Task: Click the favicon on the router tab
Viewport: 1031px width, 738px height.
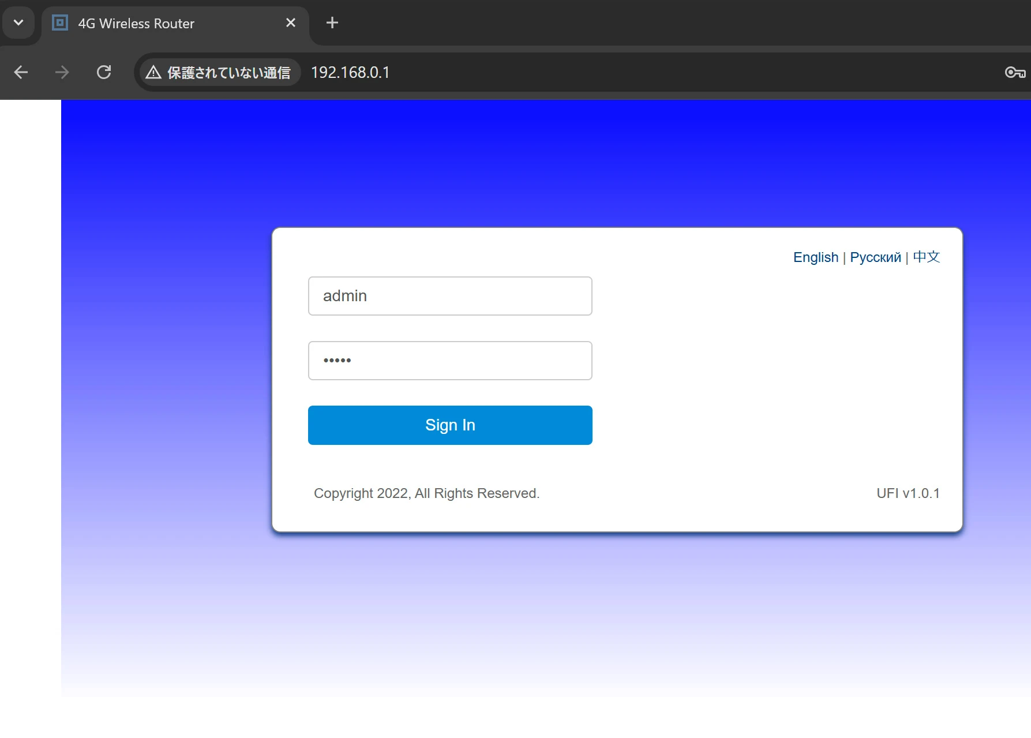Action: (60, 23)
